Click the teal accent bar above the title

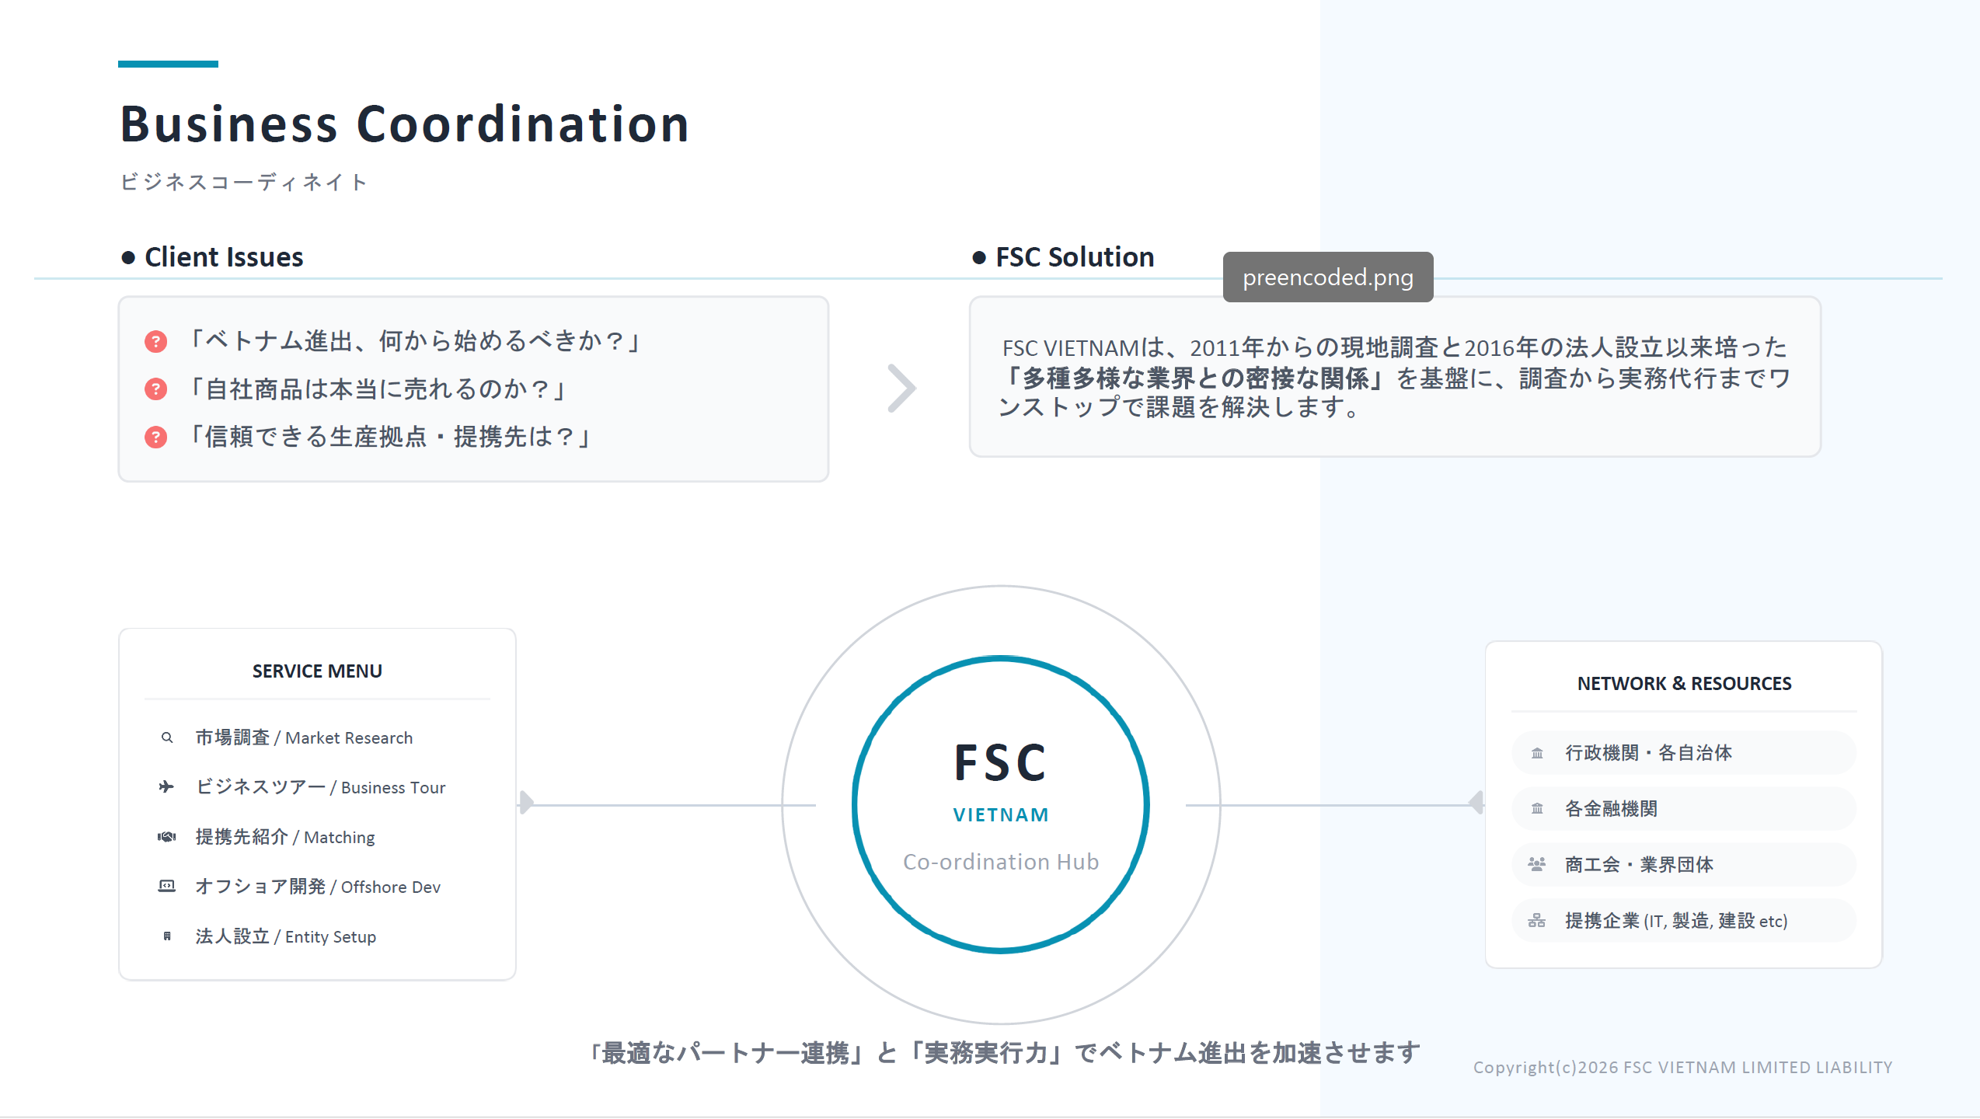[168, 64]
